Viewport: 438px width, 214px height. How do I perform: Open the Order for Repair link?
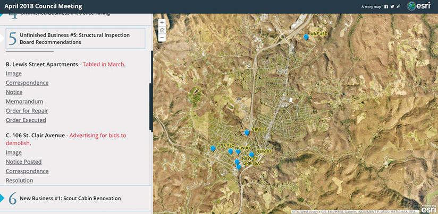click(x=27, y=111)
